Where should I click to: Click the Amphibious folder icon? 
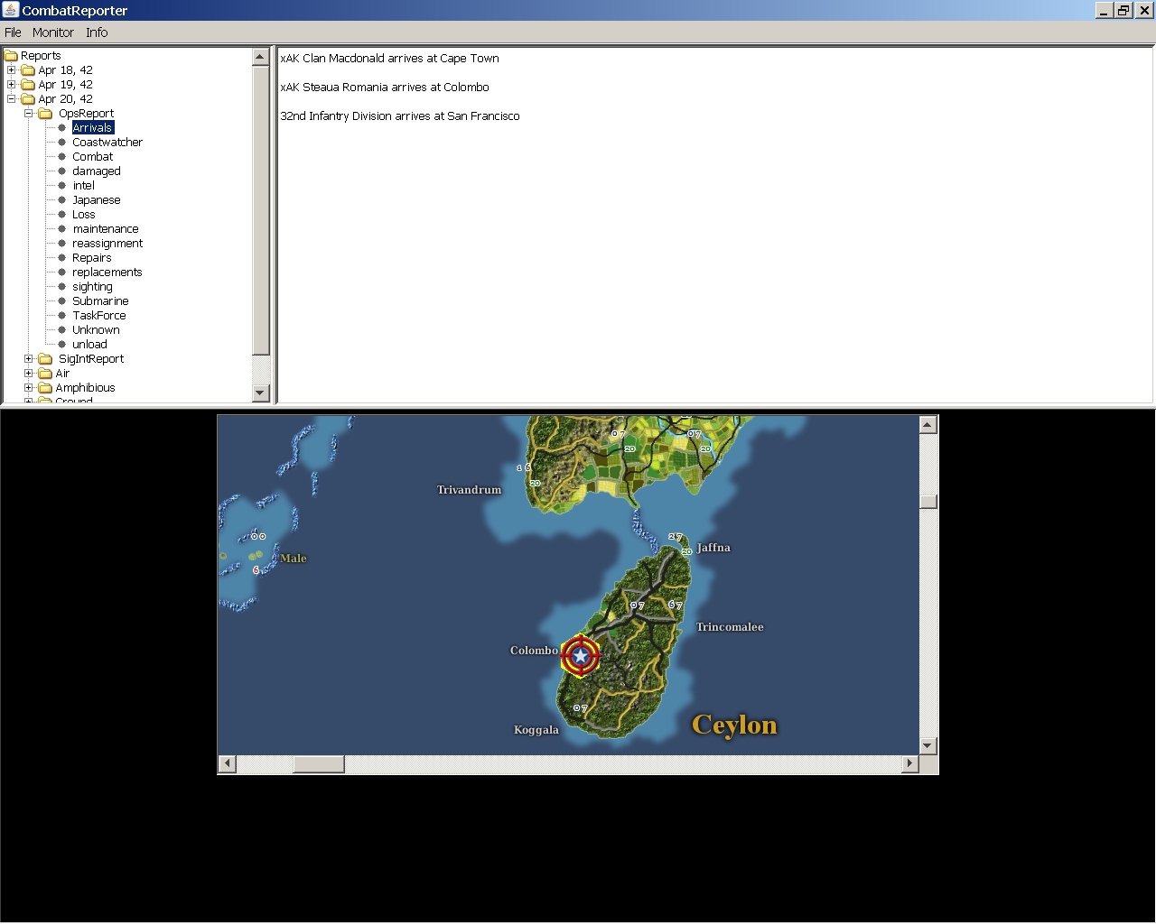point(45,388)
